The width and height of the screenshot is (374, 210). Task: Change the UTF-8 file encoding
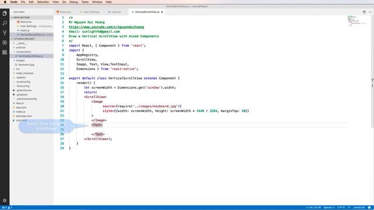tap(341, 208)
